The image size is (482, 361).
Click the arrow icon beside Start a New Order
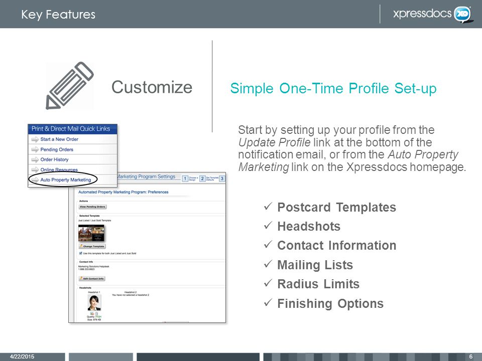pos(35,139)
